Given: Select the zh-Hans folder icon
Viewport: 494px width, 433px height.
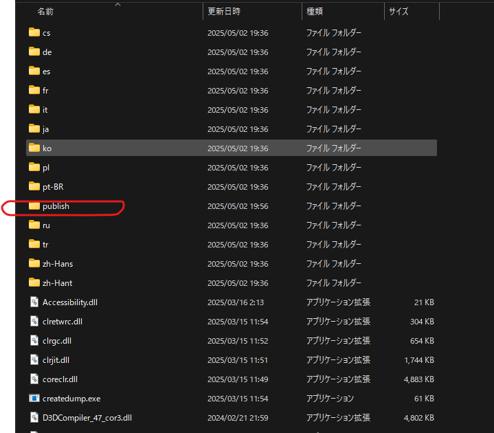Looking at the screenshot, I should point(34,263).
